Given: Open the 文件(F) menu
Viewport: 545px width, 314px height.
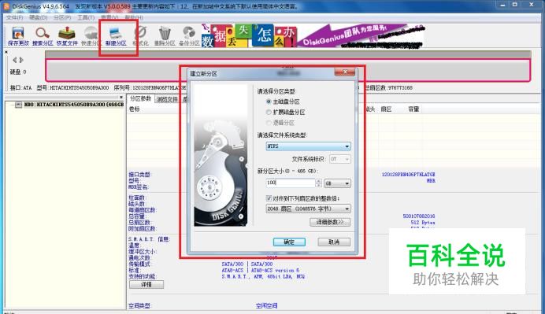Looking at the screenshot, I should click(14, 17).
